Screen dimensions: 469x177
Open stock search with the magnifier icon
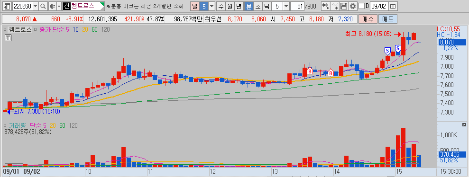tap(43, 6)
